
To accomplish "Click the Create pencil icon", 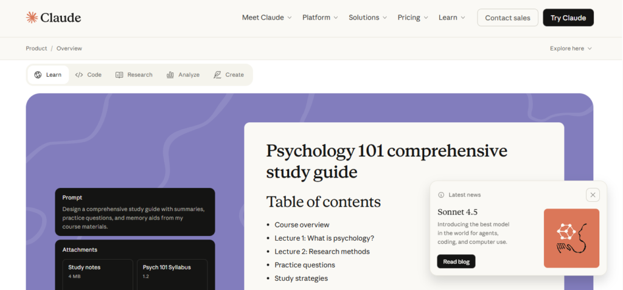I will 217,75.
